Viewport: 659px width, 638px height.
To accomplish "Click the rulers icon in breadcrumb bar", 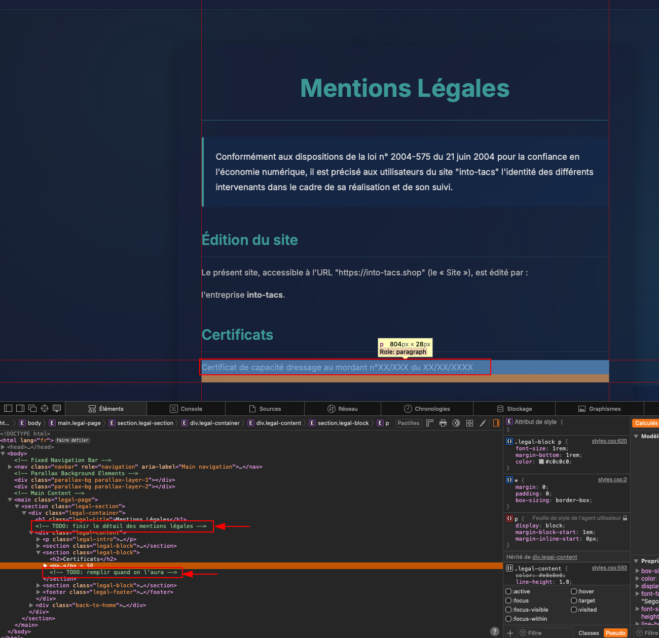I will click(430, 423).
